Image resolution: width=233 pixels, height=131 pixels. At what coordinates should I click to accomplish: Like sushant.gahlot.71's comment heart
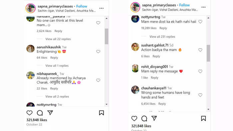click(x=200, y=50)
